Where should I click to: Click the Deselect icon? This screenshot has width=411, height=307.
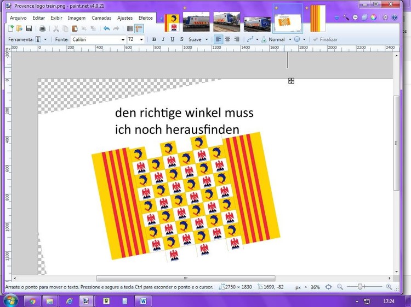pyautogui.click(x=93, y=28)
